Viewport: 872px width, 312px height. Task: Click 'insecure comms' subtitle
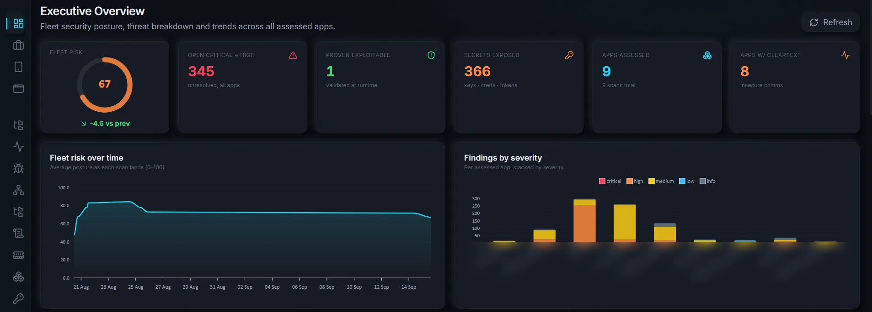(761, 85)
